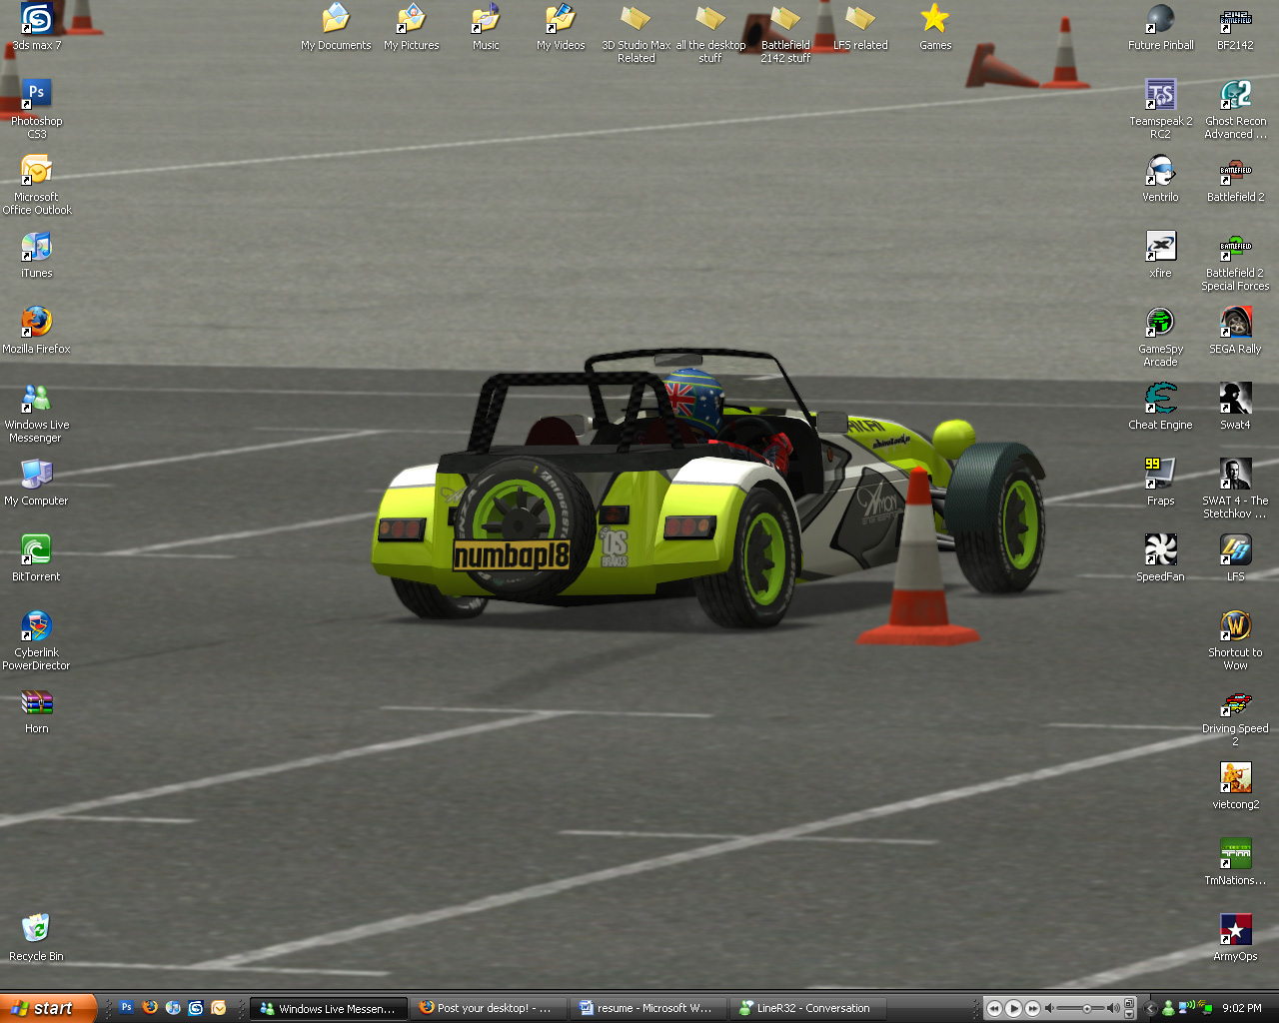Select the Fraps desktop shortcut
The width and height of the screenshot is (1279, 1023).
[x=1161, y=483]
